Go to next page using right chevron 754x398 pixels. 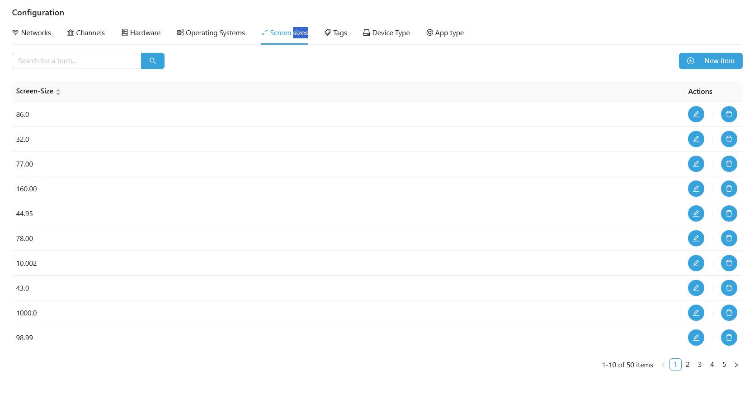[x=736, y=365]
